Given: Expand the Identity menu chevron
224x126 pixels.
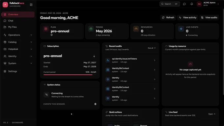Looking at the screenshot, I should pyautogui.click(x=31, y=56).
